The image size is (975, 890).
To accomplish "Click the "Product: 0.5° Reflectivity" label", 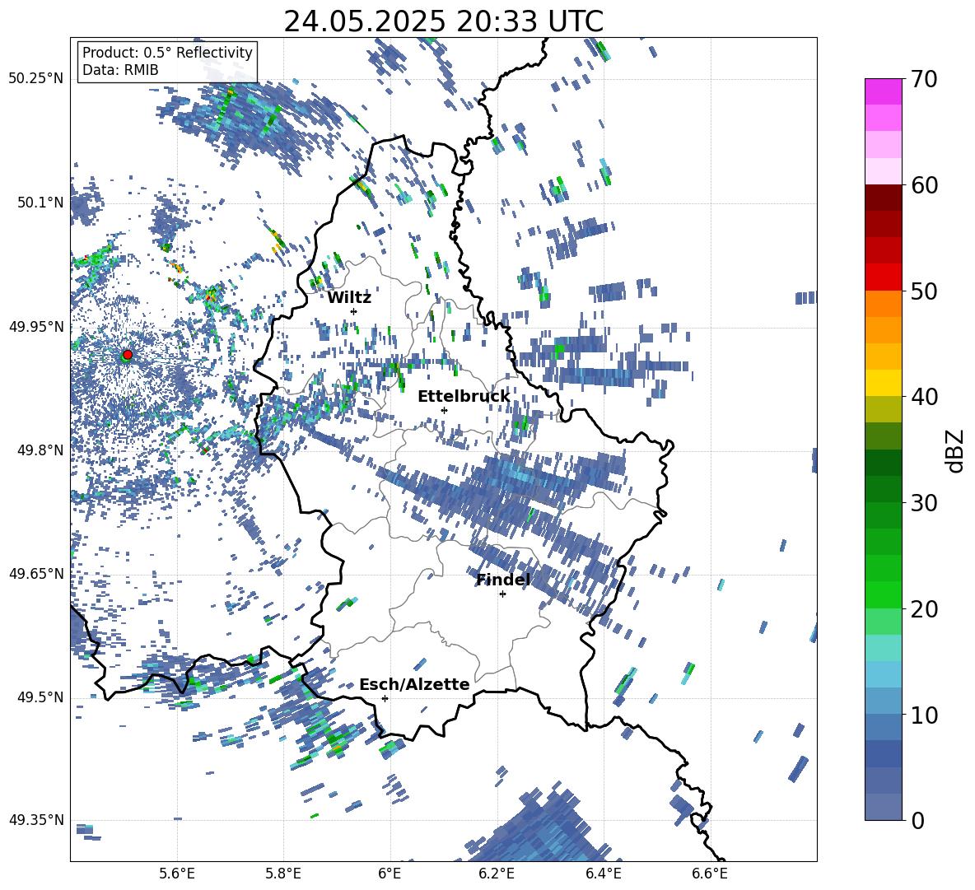I will click(167, 53).
